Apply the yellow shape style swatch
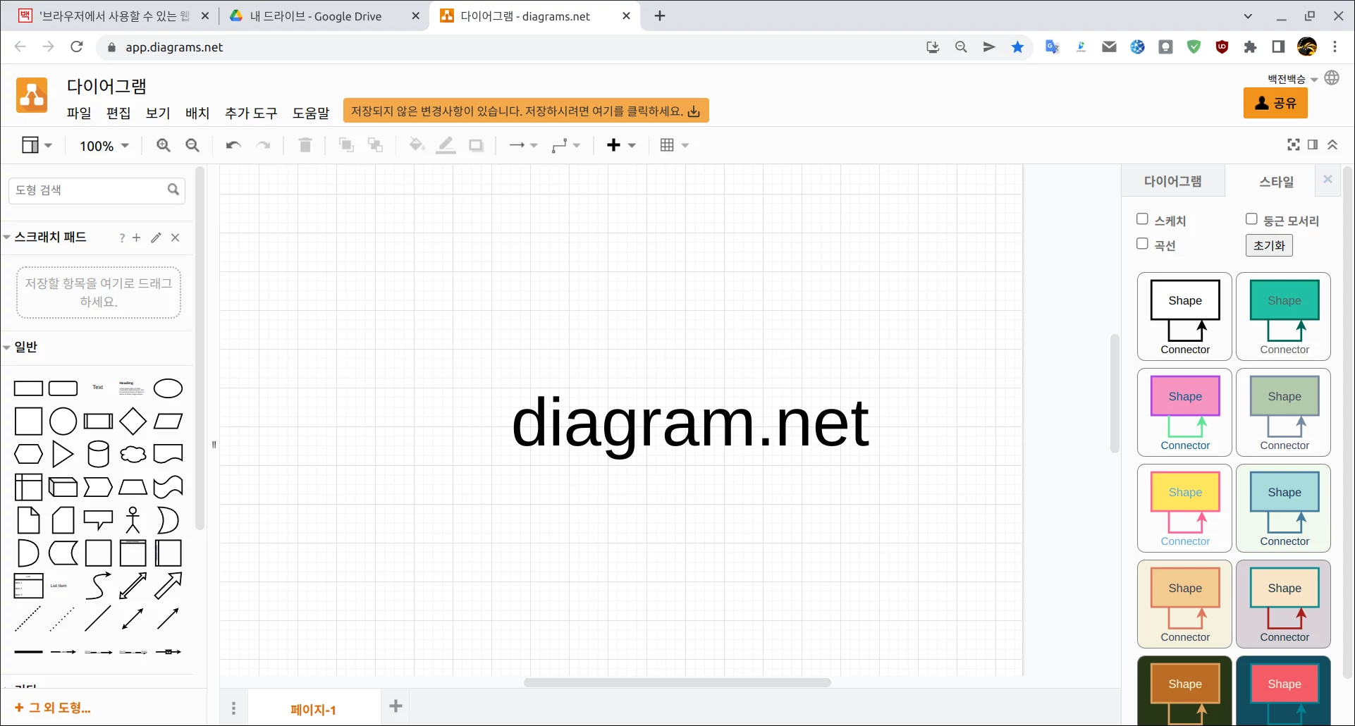This screenshot has height=726, width=1355. click(x=1184, y=508)
